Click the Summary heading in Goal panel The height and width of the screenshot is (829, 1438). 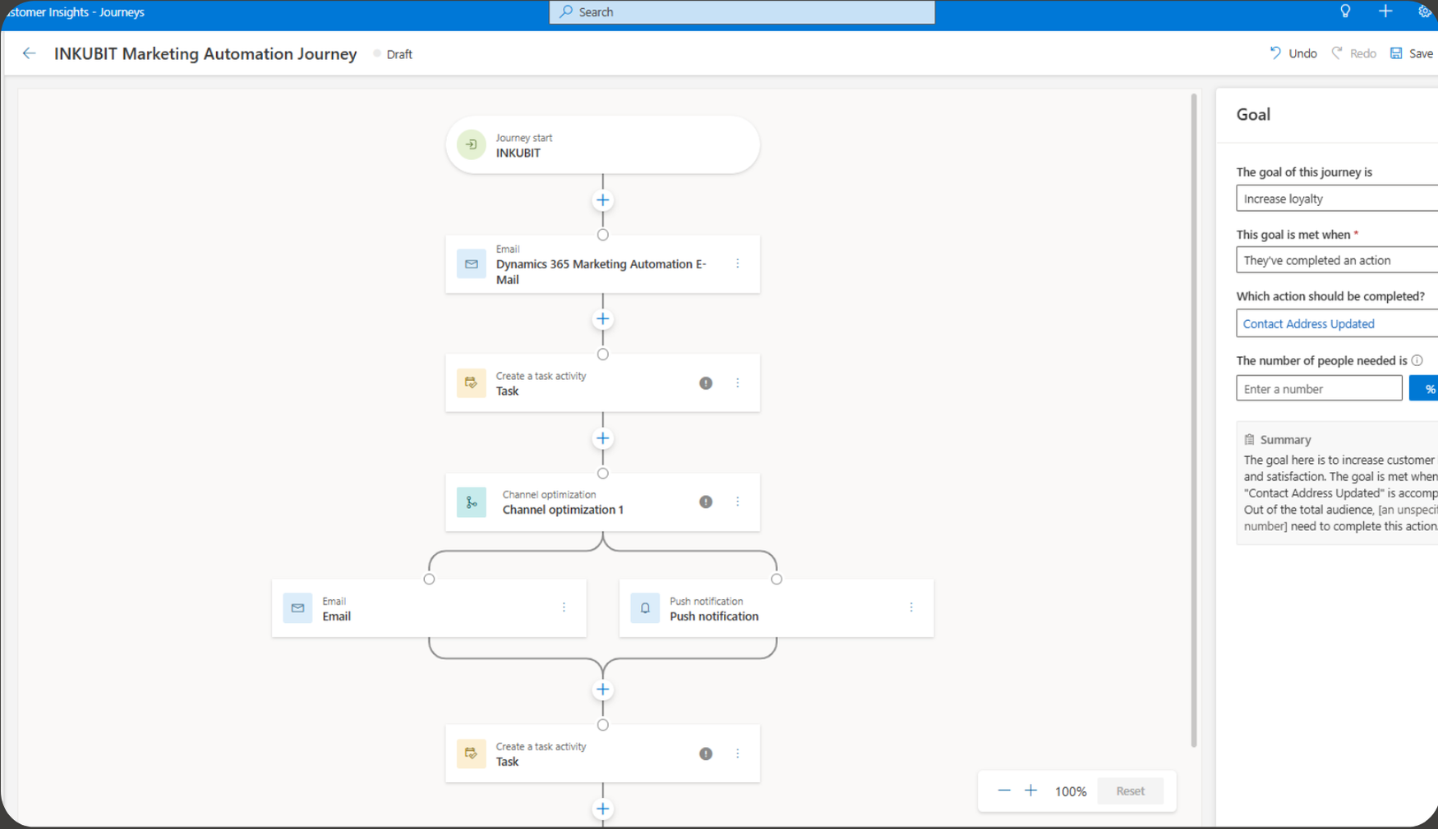point(1285,440)
